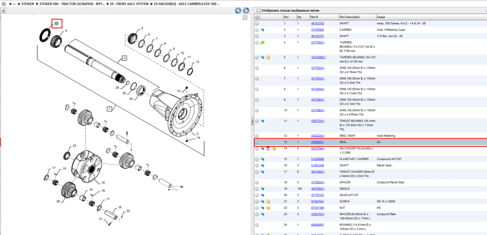The height and width of the screenshot is (235, 487).
Task: Click the splitter handle between diagram and table
Action: [x=252, y=121]
